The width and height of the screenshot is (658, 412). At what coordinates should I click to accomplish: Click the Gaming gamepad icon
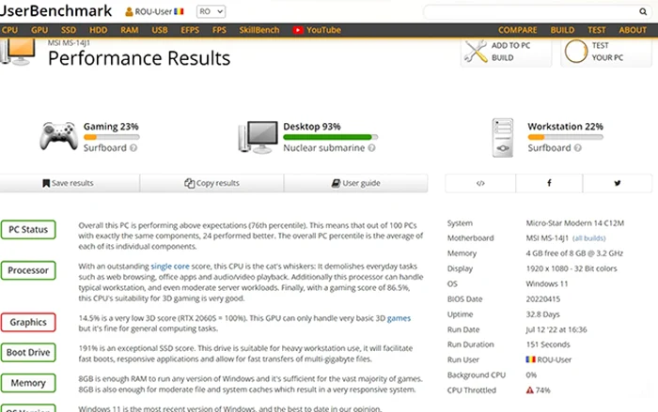tap(58, 136)
